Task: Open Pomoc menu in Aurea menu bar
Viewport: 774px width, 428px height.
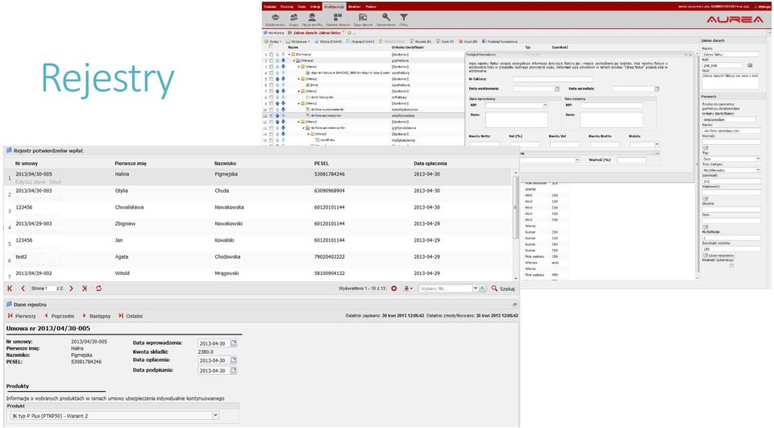Action: point(371,6)
